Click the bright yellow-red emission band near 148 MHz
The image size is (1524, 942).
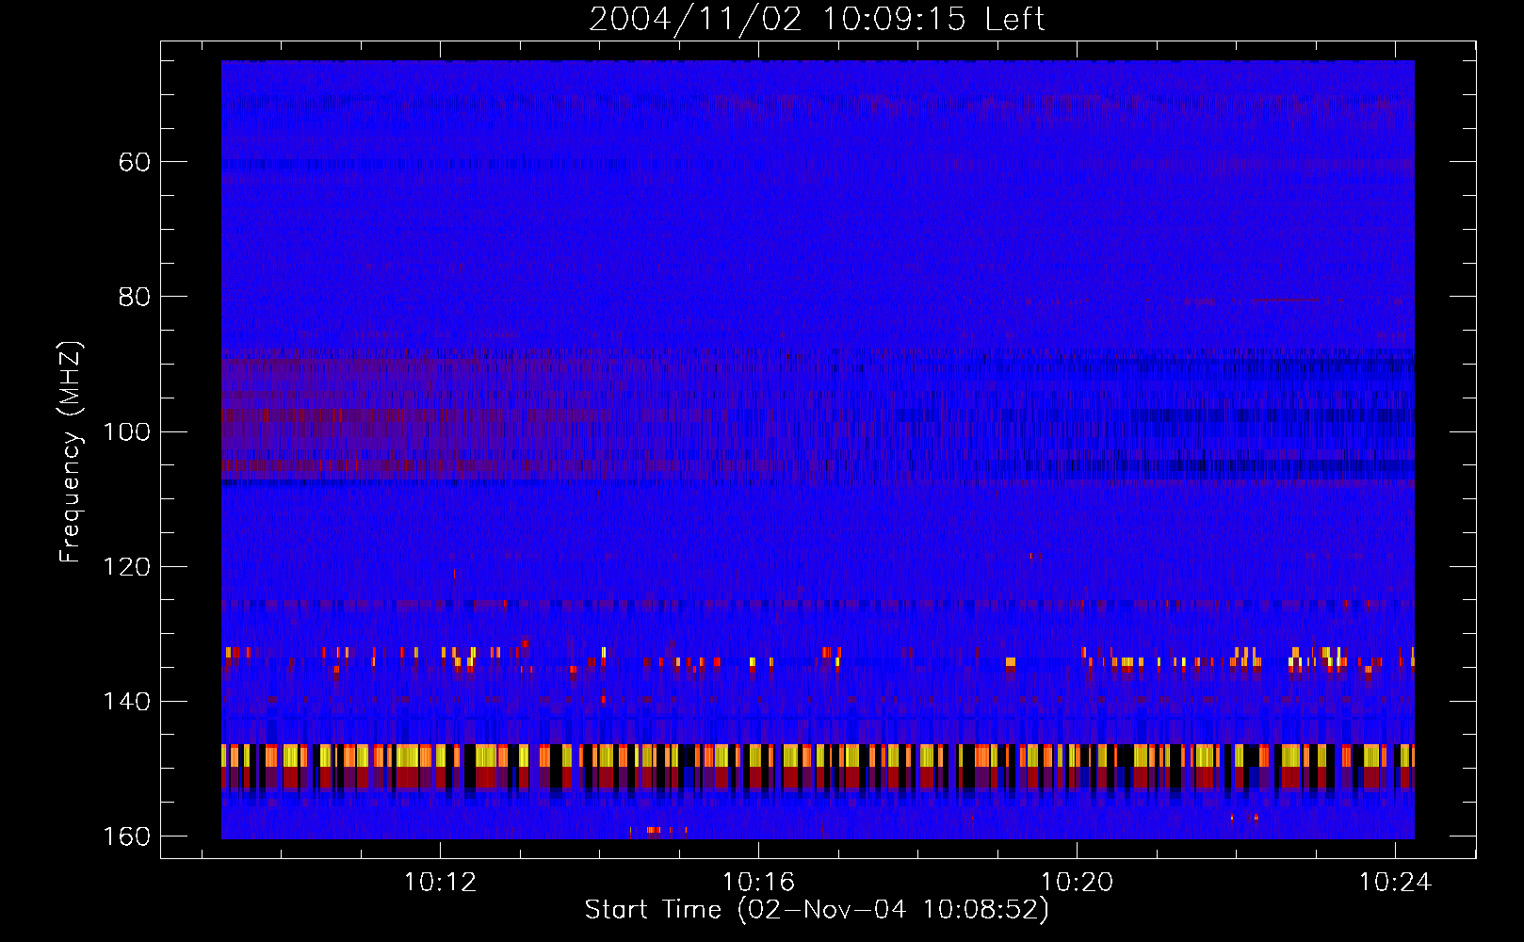[818, 755]
